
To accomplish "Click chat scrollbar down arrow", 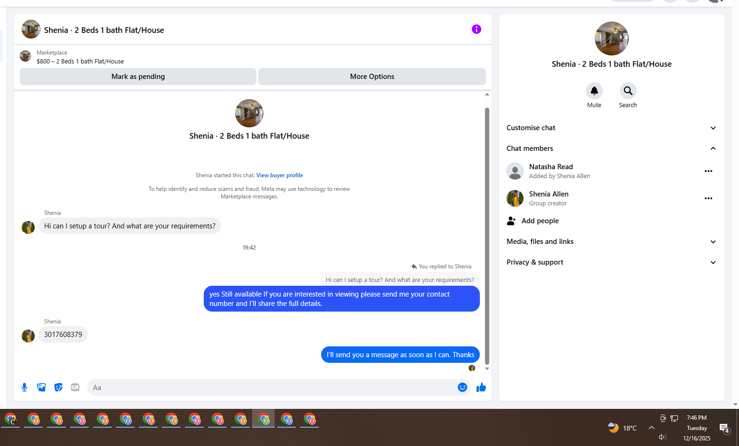I will [x=487, y=368].
